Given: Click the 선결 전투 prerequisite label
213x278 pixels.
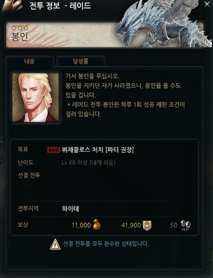Looking at the screenshot, I should 29,175.
